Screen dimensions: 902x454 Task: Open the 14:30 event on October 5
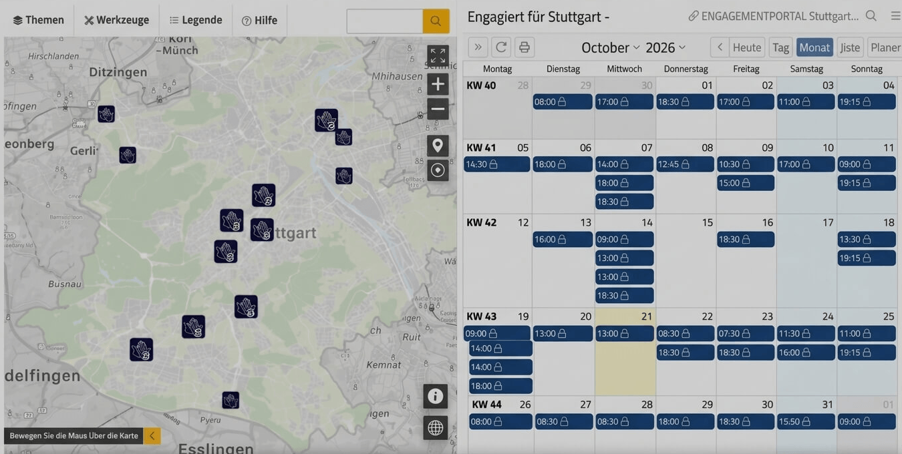(x=497, y=164)
